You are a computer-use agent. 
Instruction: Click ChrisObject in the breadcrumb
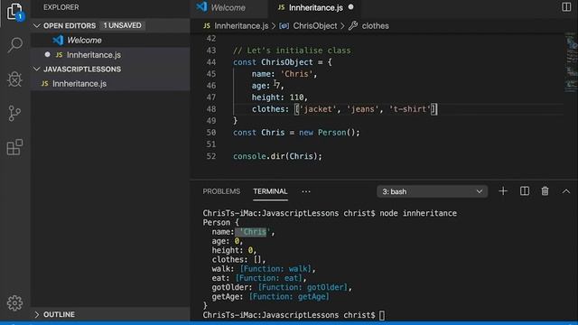coord(315,26)
